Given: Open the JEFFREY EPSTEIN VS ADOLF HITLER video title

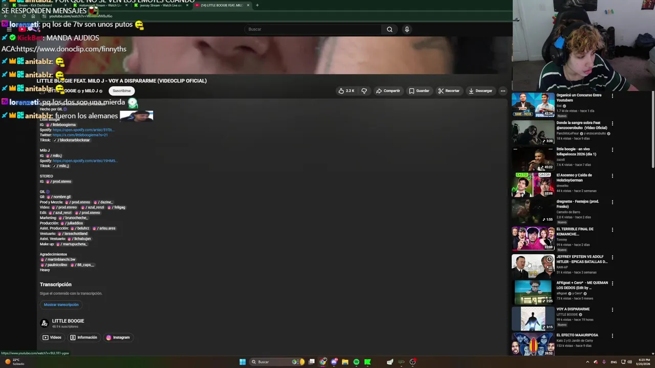Looking at the screenshot, I should coord(582,259).
